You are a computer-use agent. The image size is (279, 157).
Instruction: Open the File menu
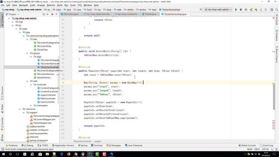click(x=3, y=5)
